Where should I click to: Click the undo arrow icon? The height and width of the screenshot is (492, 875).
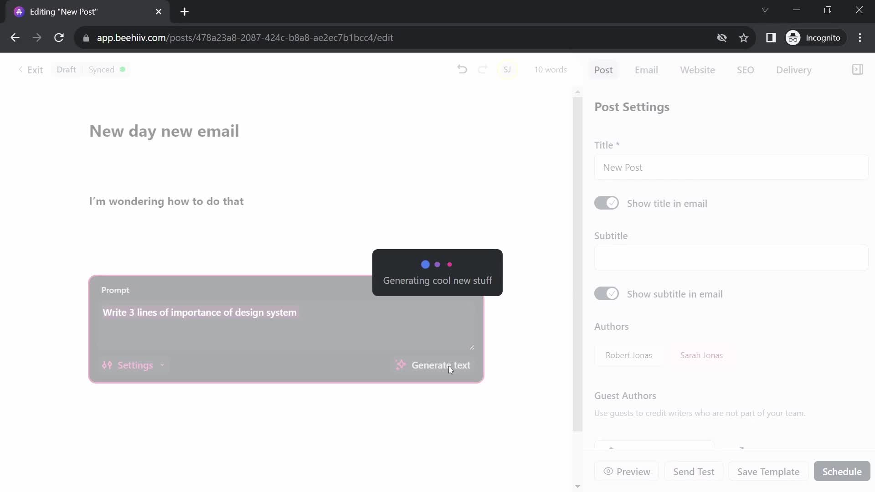click(462, 70)
